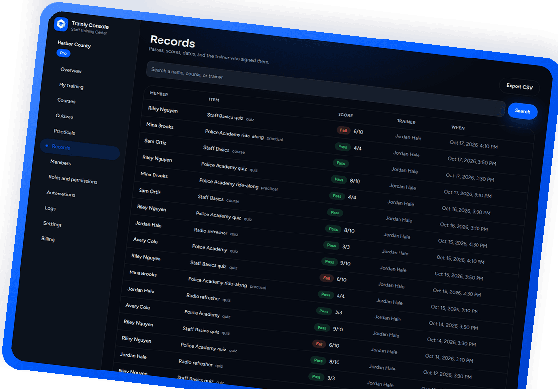Image resolution: width=558 pixels, height=389 pixels.
Task: Select the Oct 15, 2026, 3:50 PM timestamp
Action: click(458, 276)
